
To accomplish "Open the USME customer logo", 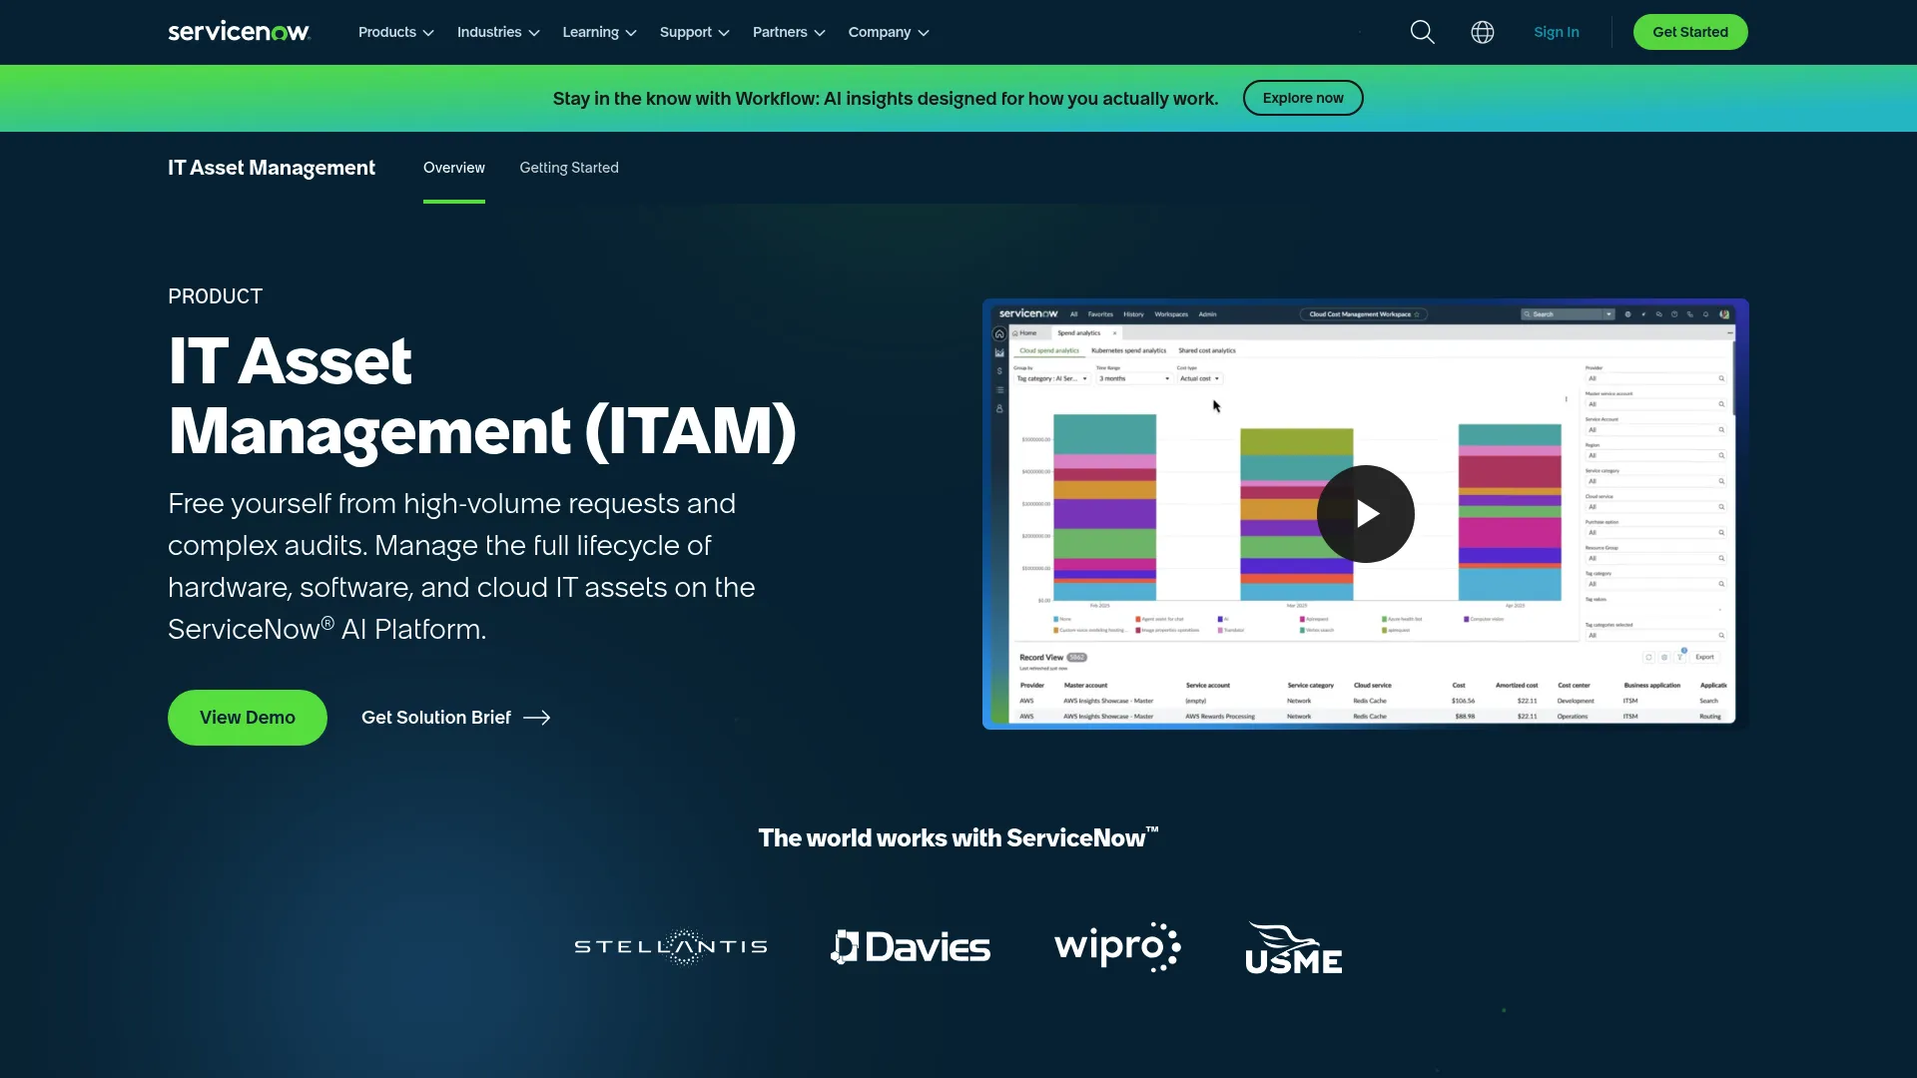I will 1294,948.
